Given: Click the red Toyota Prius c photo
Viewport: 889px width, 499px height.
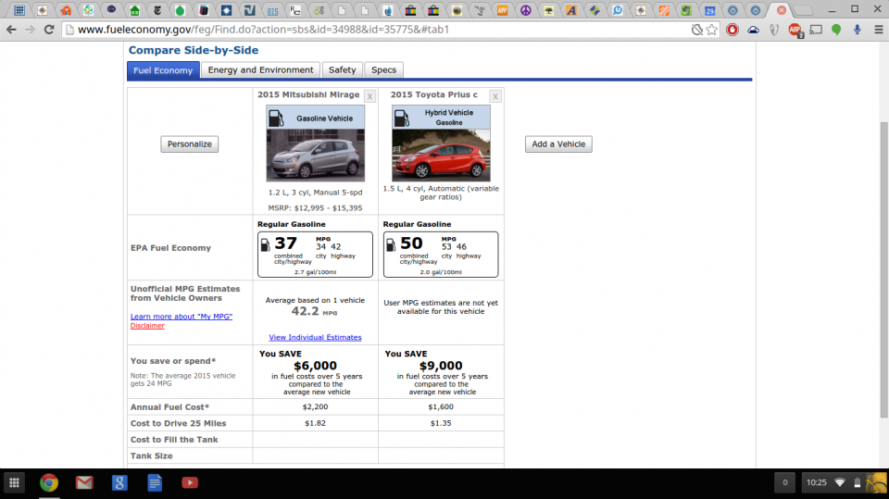Looking at the screenshot, I should pos(441,155).
